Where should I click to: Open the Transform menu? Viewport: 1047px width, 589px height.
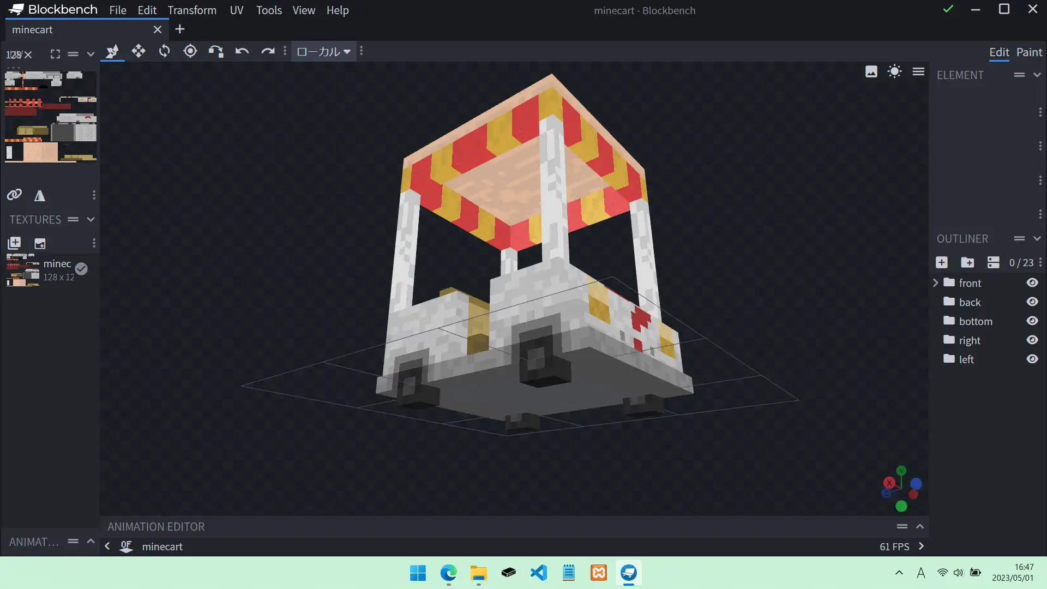coord(191,10)
